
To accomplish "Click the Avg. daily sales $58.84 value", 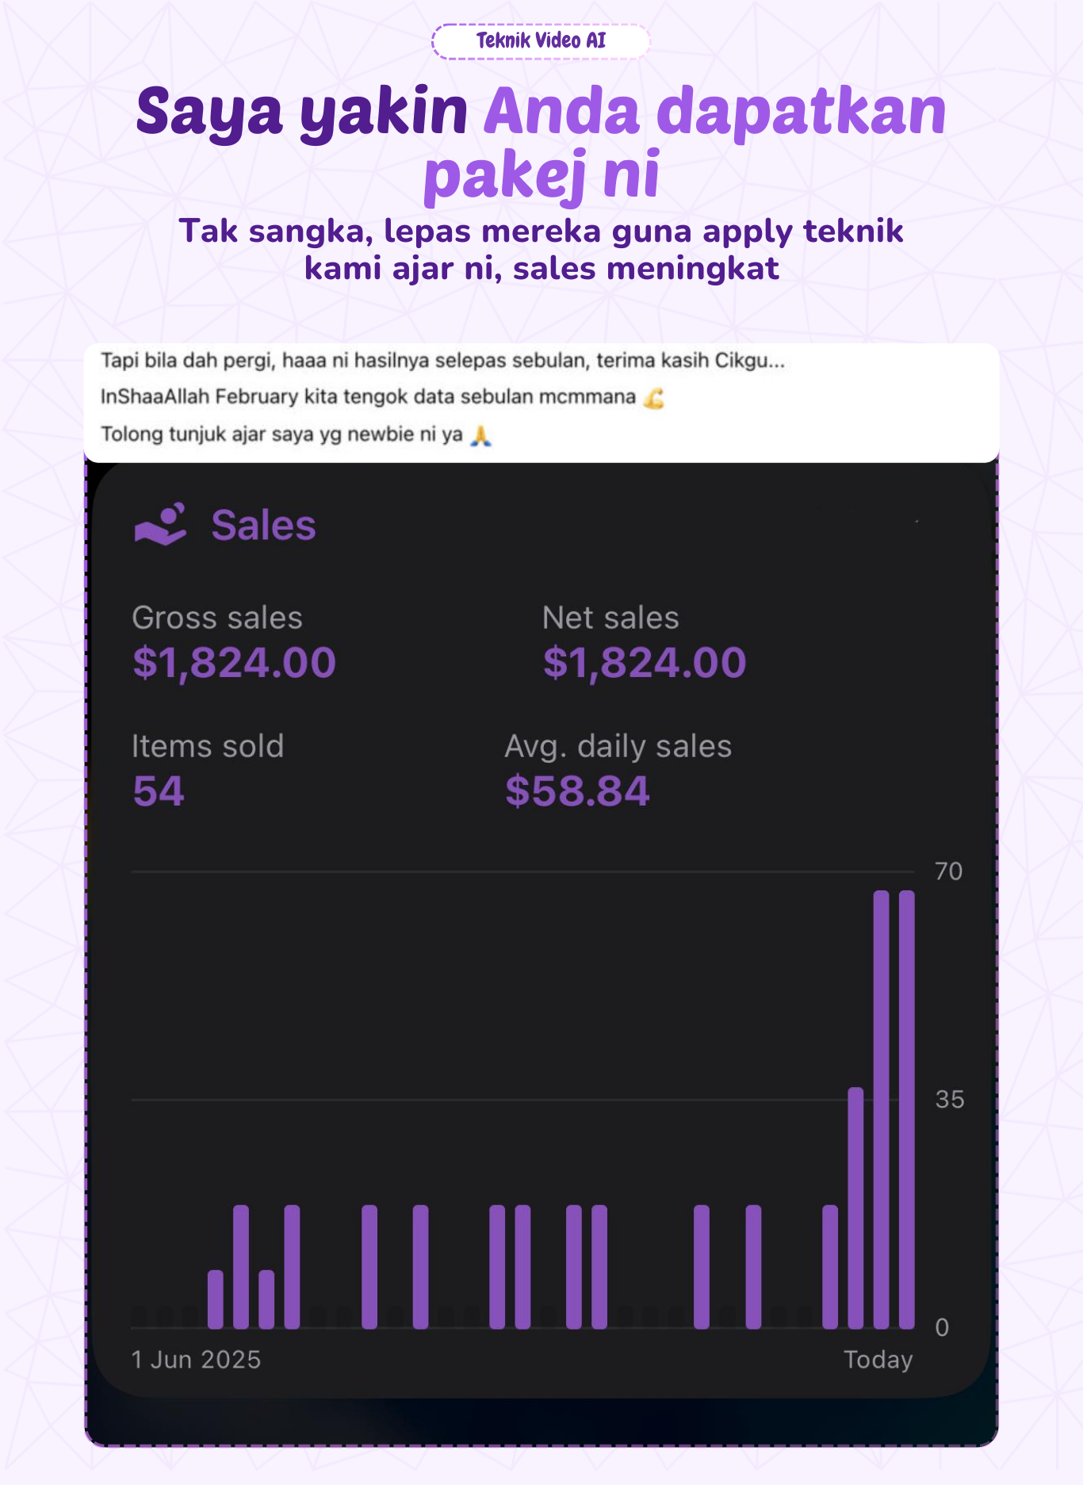I will coord(577,791).
